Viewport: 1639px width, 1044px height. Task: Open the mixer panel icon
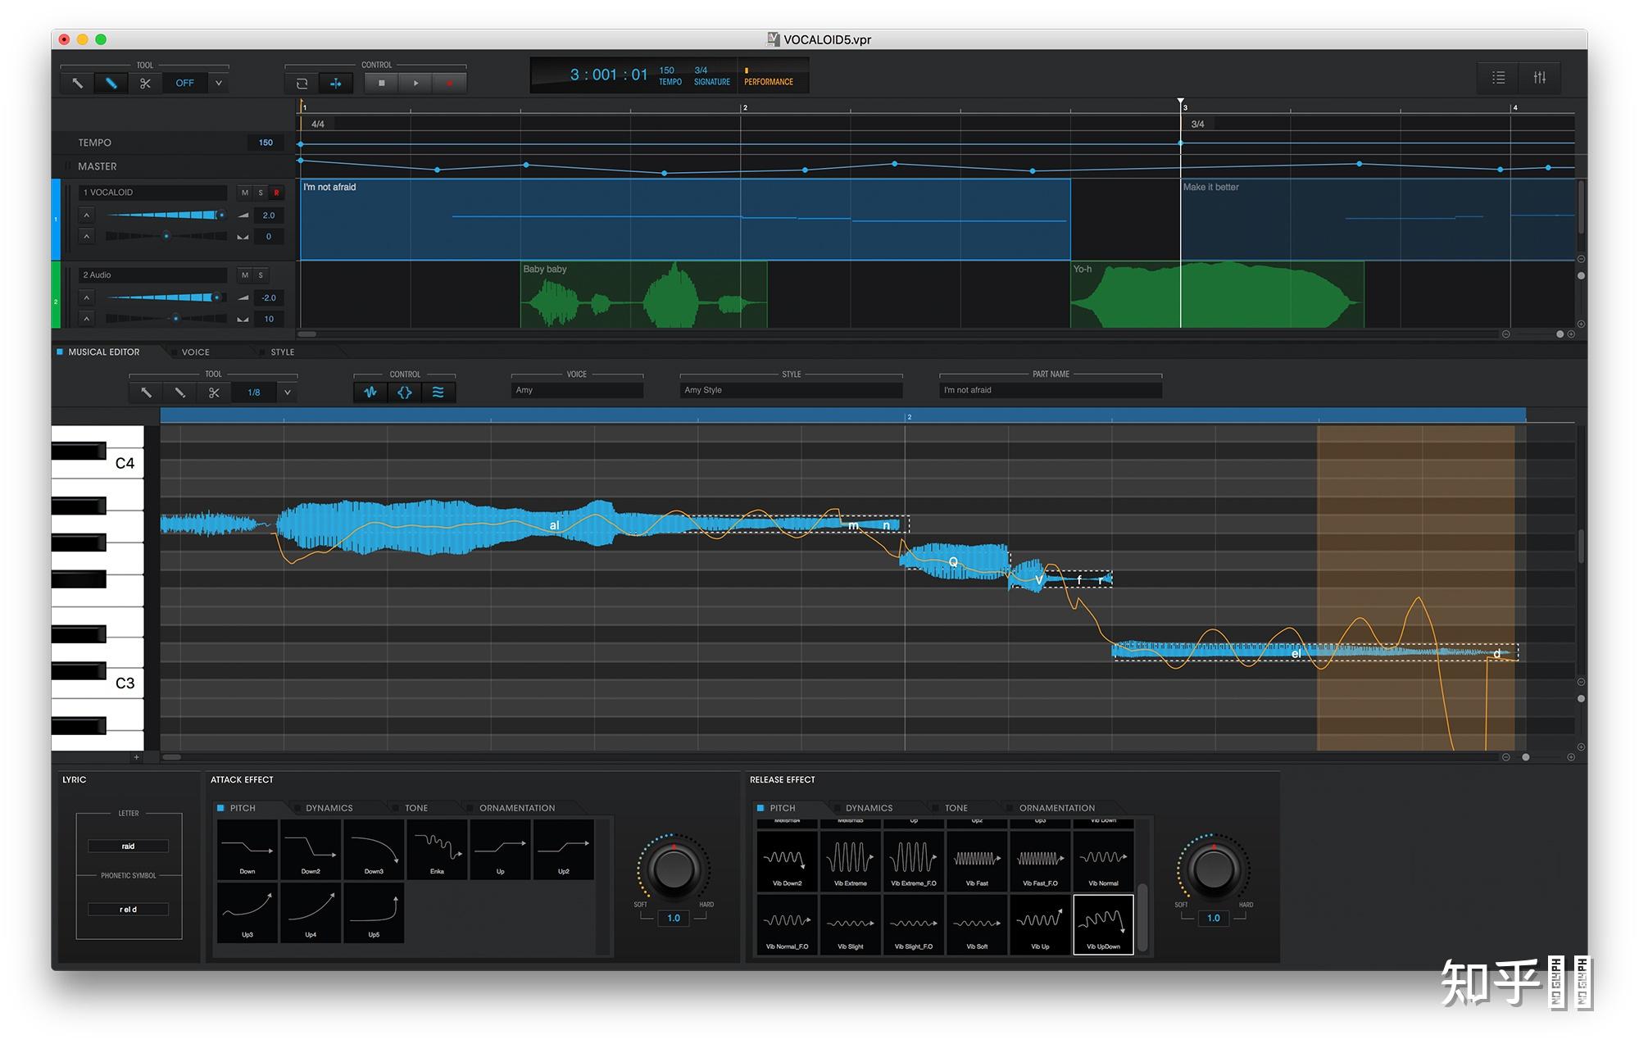(1539, 77)
